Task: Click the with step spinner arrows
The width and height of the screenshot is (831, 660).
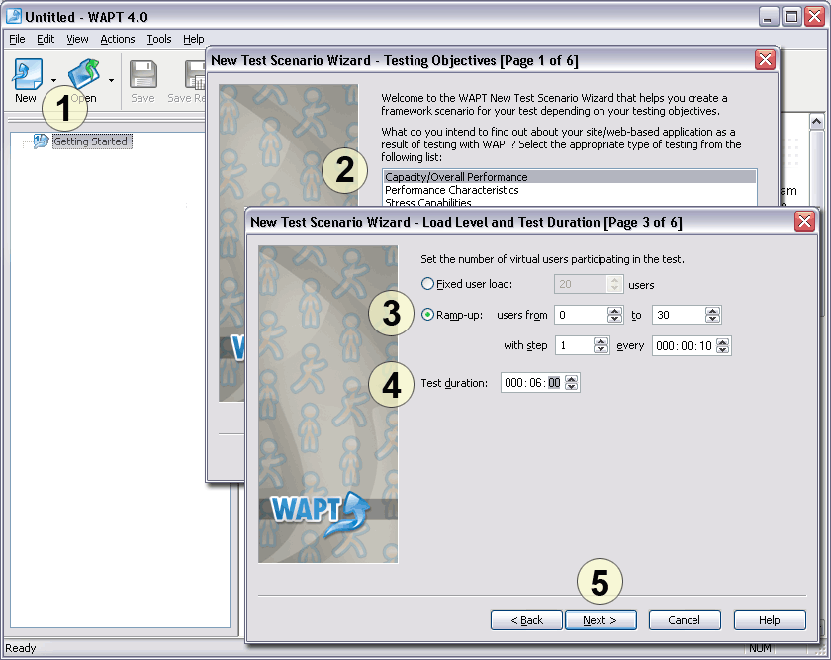Action: (601, 345)
